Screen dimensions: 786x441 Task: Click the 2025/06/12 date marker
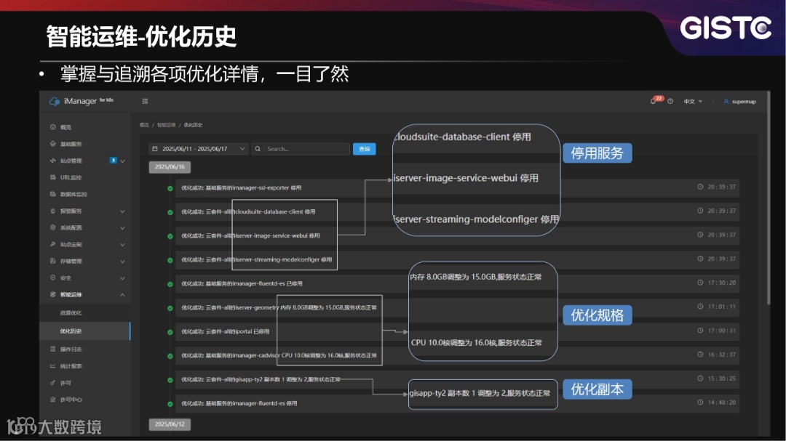click(x=170, y=424)
